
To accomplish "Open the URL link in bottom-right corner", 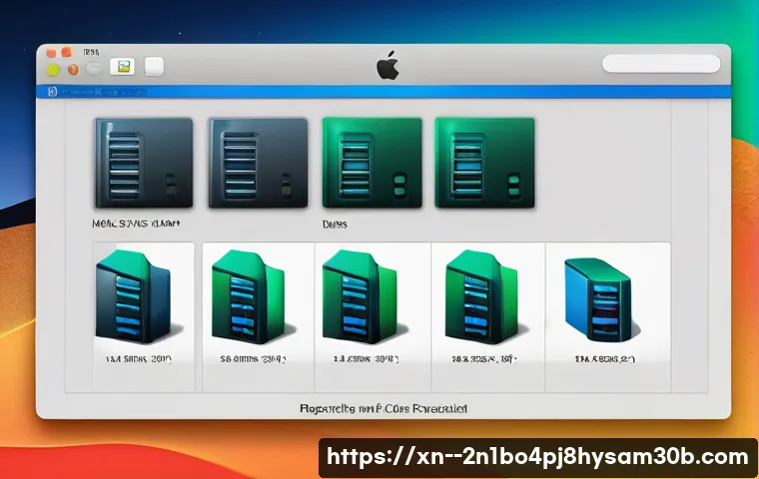I will click(x=537, y=457).
